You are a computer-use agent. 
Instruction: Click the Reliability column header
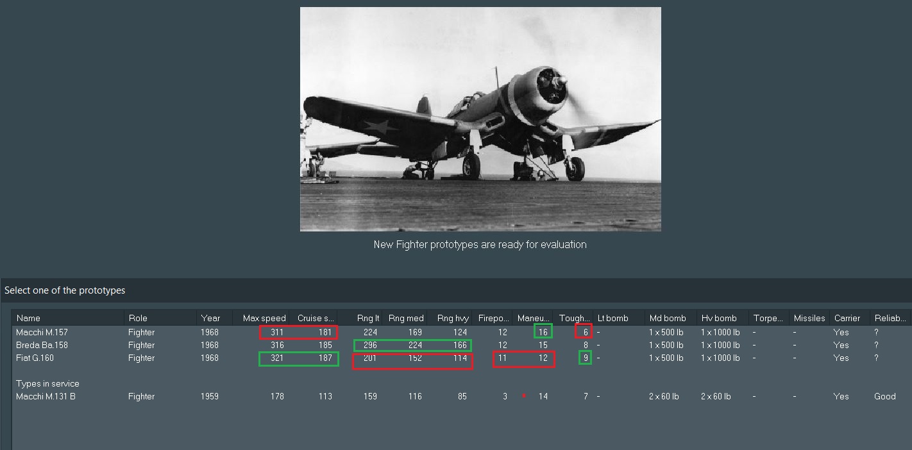point(890,318)
